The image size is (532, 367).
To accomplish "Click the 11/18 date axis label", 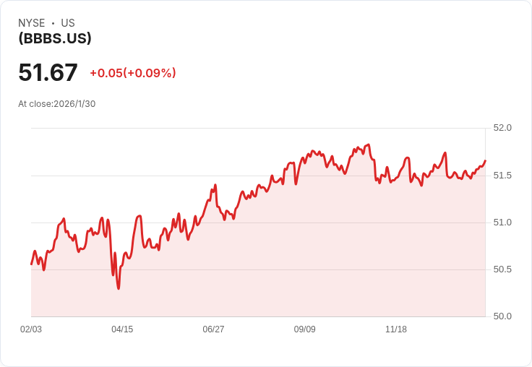I will click(x=396, y=329).
